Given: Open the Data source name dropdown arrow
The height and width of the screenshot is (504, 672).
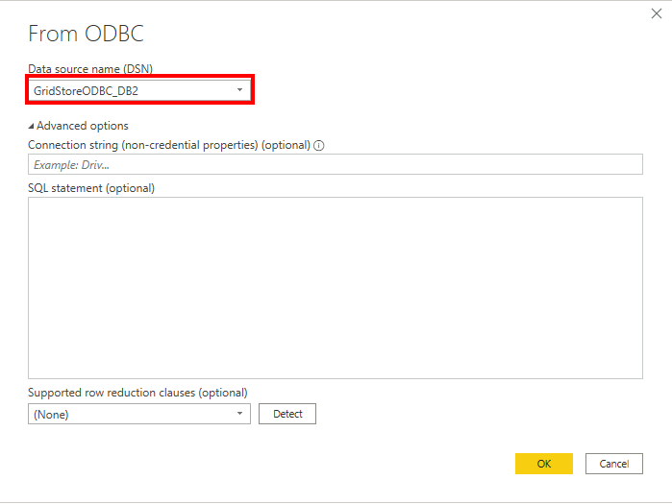Looking at the screenshot, I should [239, 90].
